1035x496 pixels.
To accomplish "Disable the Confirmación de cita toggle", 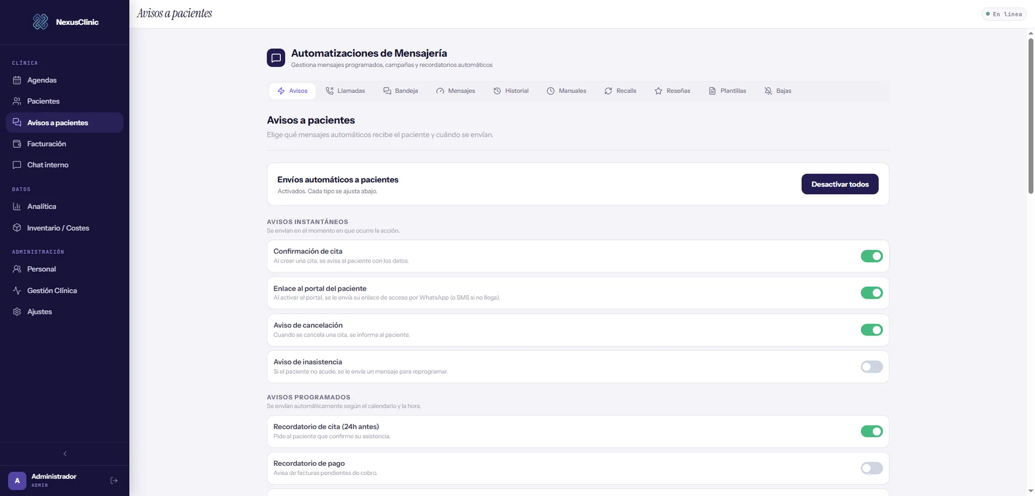I will tap(872, 256).
